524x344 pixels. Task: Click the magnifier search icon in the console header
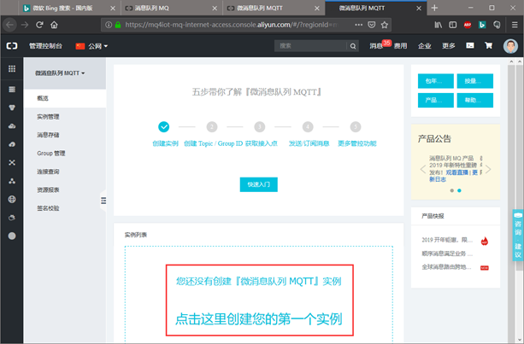(x=353, y=46)
